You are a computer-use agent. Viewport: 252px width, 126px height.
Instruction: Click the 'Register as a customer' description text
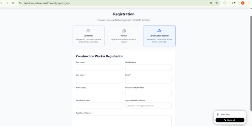[88, 41]
